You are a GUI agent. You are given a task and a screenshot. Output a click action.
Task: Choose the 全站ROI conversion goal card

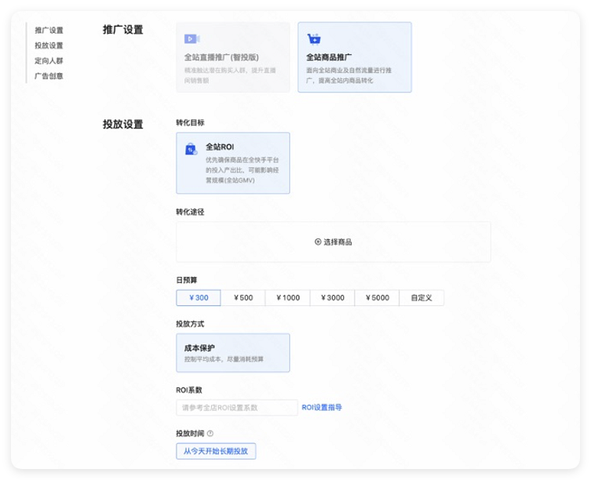tap(233, 163)
